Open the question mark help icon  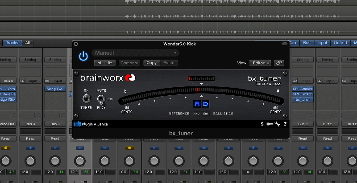coord(285,124)
